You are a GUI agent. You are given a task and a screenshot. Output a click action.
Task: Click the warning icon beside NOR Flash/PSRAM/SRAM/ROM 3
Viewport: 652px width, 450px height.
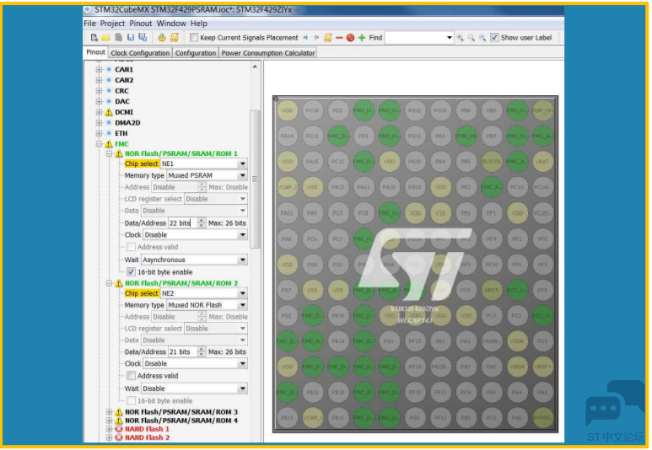tap(119, 412)
